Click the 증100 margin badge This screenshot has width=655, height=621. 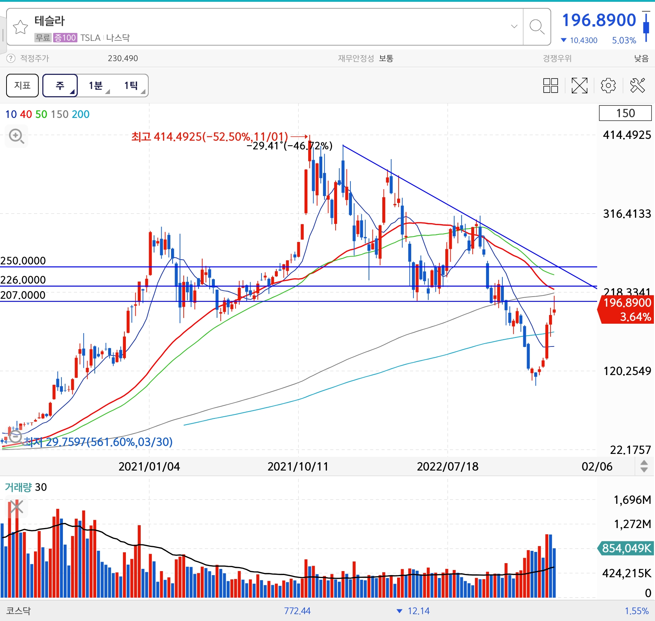(x=65, y=38)
